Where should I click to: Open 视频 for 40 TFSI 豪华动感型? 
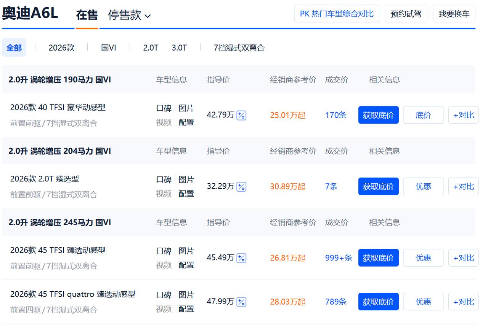[164, 122]
